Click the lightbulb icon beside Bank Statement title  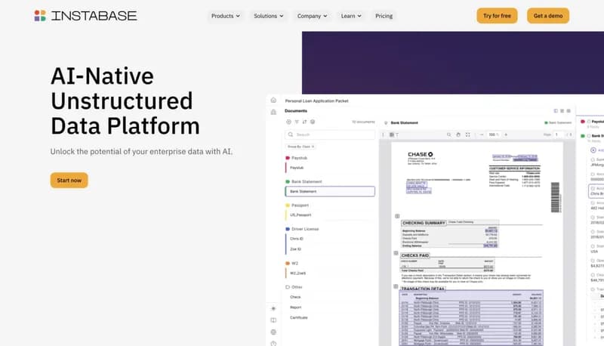pyautogui.click(x=386, y=123)
